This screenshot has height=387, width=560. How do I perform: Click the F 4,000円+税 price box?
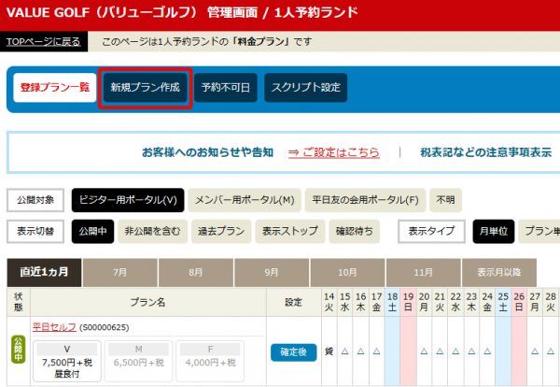pos(210,361)
